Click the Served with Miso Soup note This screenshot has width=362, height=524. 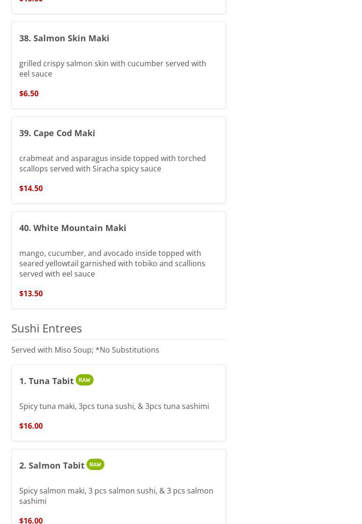click(85, 350)
